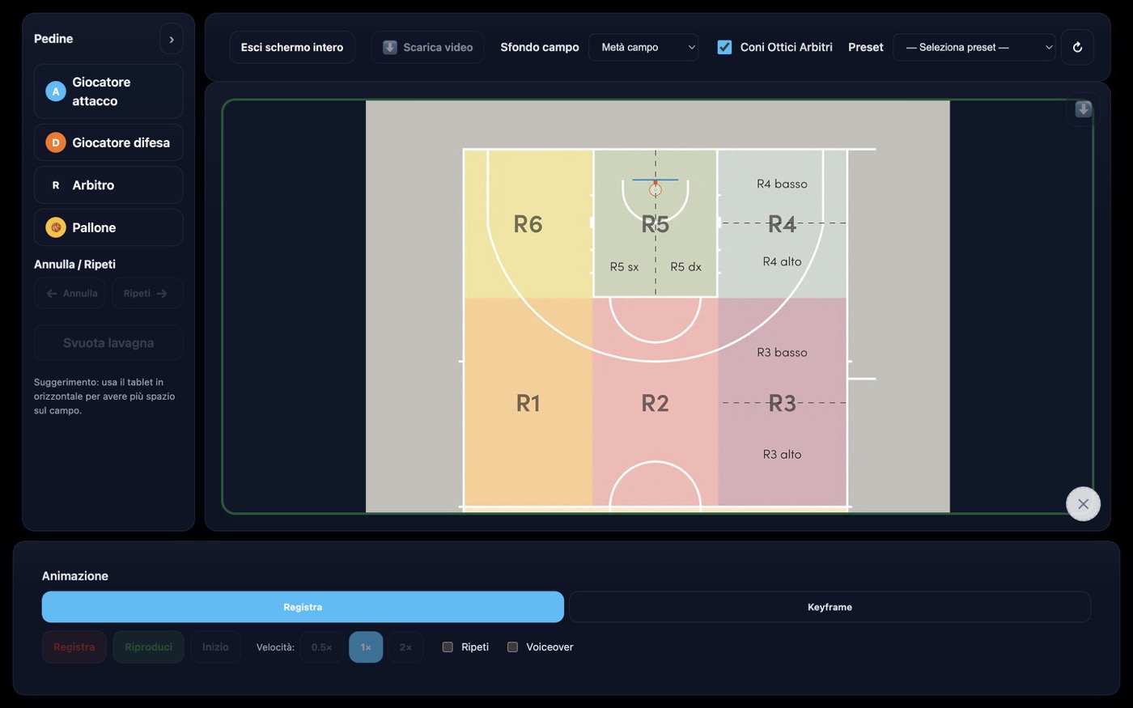The height and width of the screenshot is (708, 1133).
Task: Click the Annulla undo button
Action: (x=70, y=293)
